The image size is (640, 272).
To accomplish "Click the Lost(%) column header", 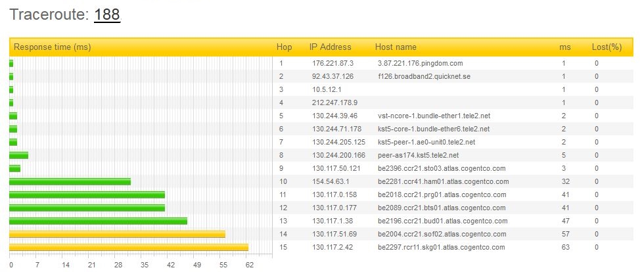I will pyautogui.click(x=606, y=47).
